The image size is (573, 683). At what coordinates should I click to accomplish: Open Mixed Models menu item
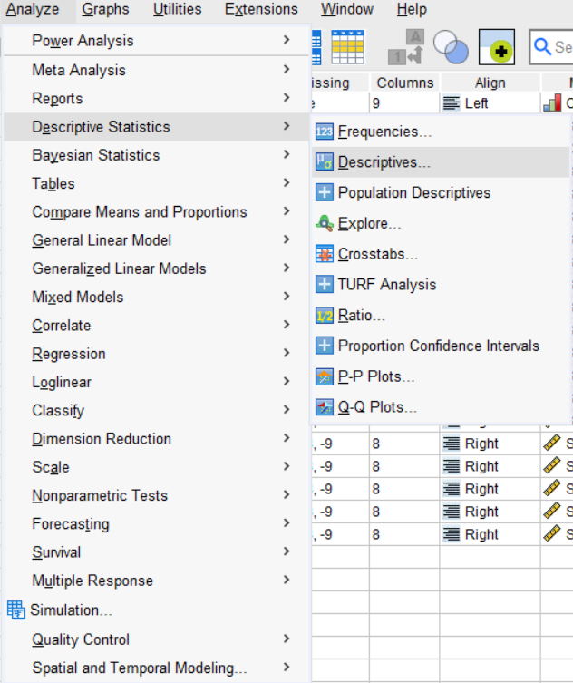tap(156, 297)
